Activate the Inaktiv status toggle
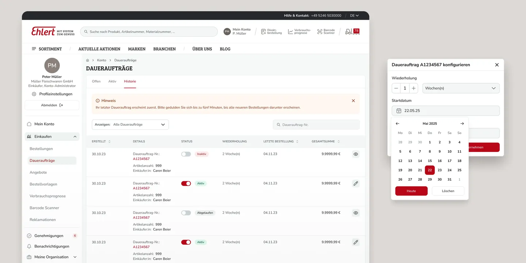This screenshot has height=263, width=526. (x=186, y=154)
